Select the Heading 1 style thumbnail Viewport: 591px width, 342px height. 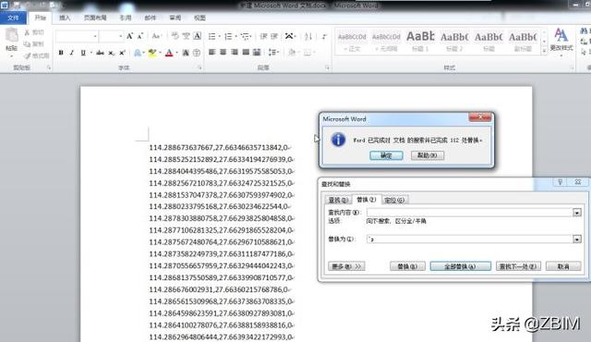[420, 42]
